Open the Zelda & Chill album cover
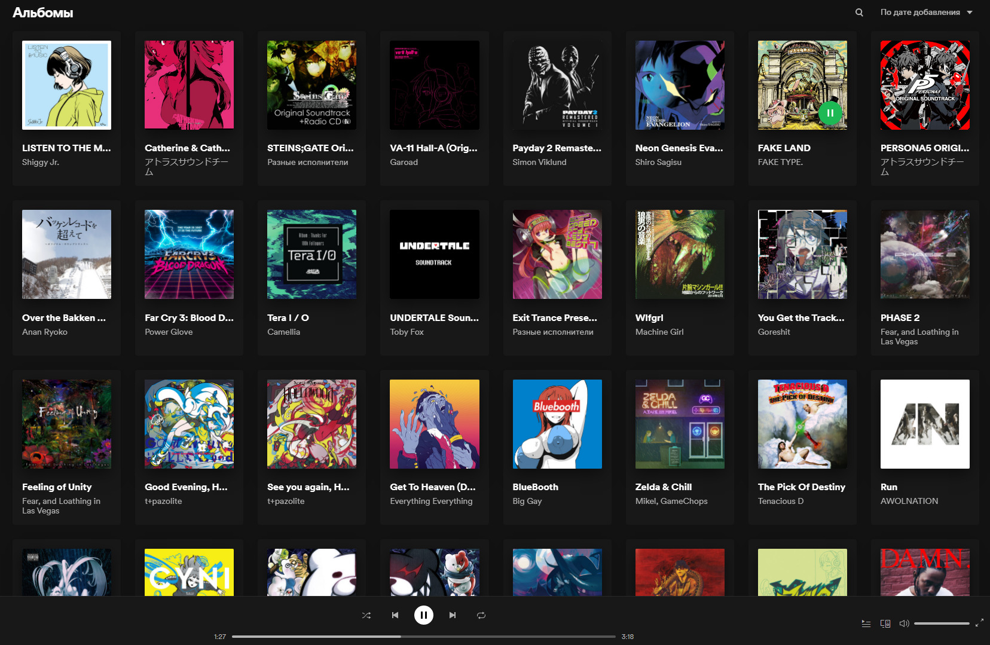 pos(680,424)
